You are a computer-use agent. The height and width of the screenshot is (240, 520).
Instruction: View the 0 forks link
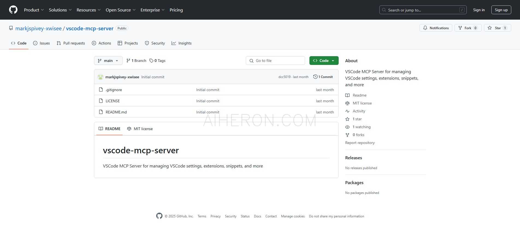pos(355,135)
